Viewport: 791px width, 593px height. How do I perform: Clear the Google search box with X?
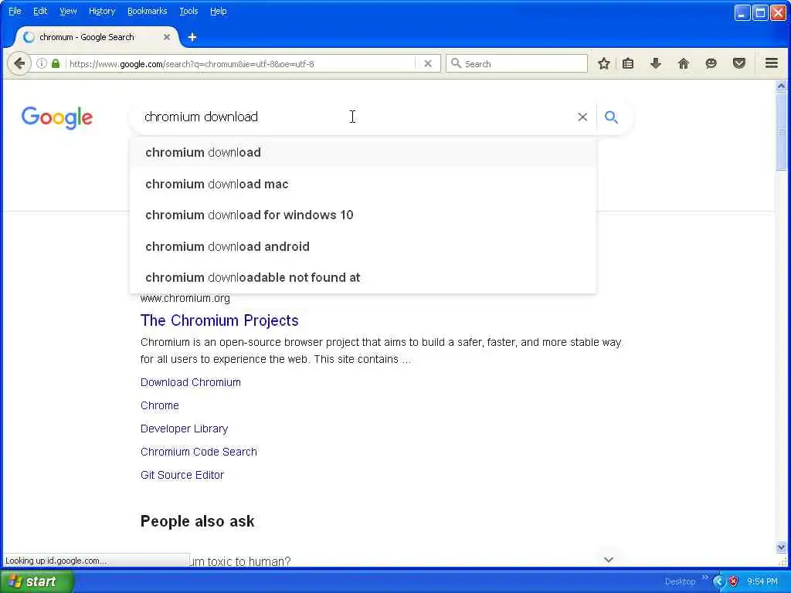[x=582, y=117]
